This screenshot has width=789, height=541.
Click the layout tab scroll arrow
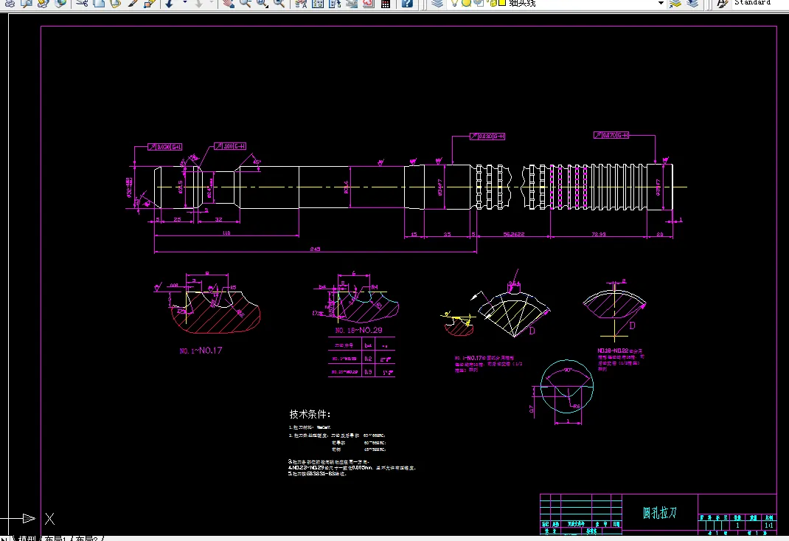3,538
